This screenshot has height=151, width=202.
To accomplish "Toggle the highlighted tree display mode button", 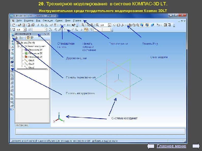I will click(x=28, y=38).
